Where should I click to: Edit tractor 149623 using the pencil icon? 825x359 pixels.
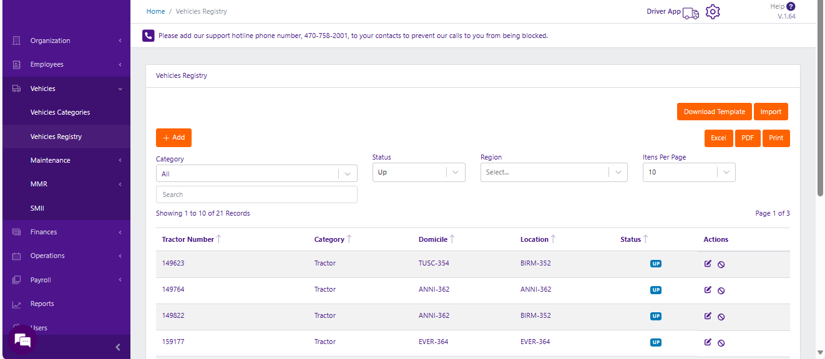[x=708, y=264]
